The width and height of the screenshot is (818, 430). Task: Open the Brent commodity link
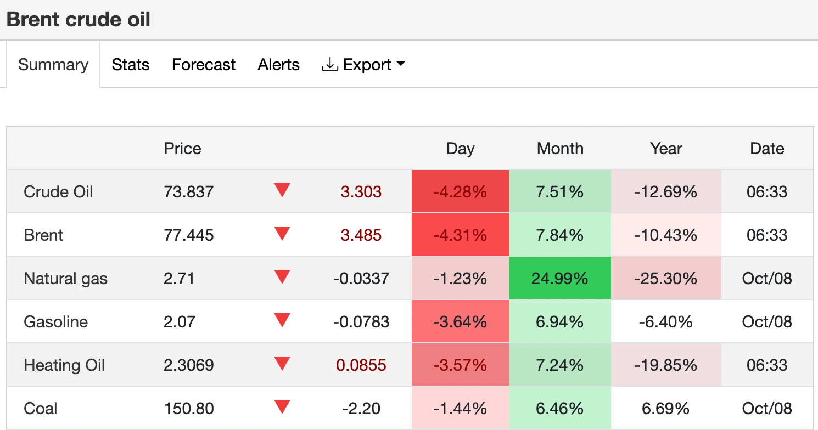pyautogui.click(x=43, y=235)
